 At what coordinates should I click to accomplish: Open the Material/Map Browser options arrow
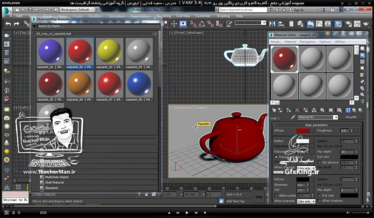(x=35, y=26)
